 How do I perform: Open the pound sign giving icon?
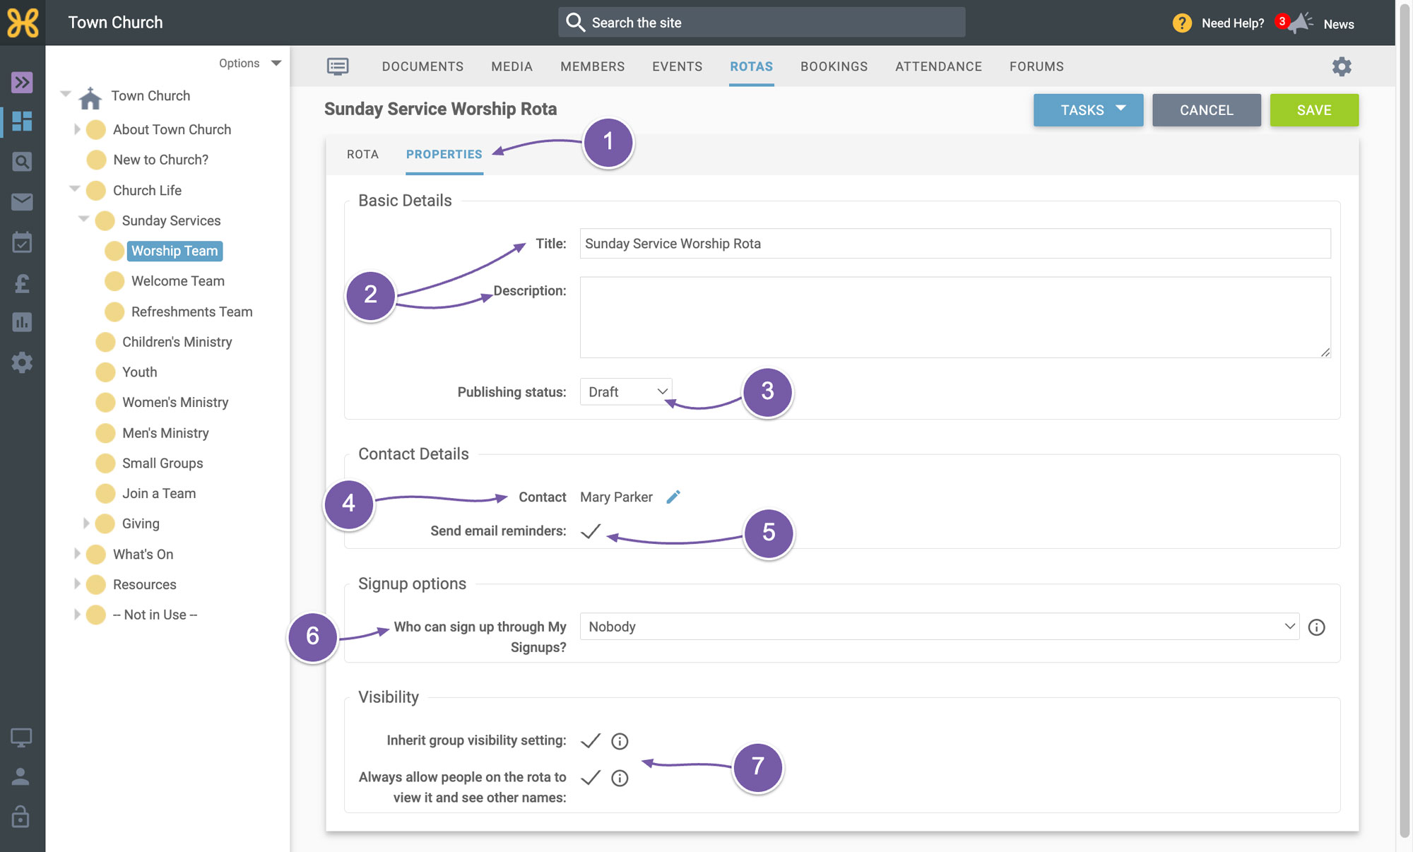(x=22, y=283)
